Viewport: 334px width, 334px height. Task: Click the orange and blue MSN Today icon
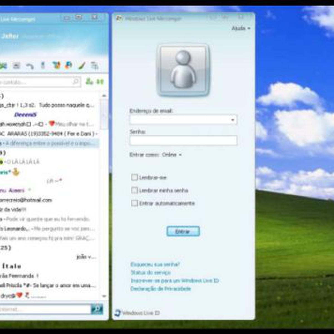click(x=68, y=65)
